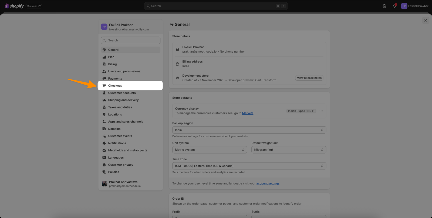Open currency display more options menu
This screenshot has width=432, height=218.
[321, 111]
